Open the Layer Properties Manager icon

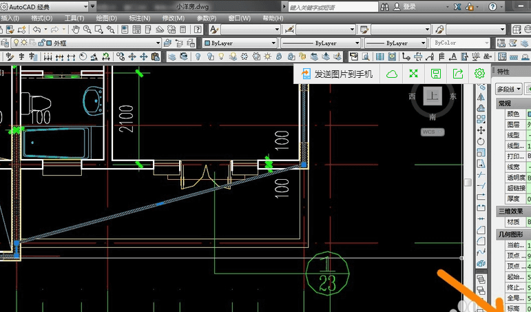[x=5, y=43]
